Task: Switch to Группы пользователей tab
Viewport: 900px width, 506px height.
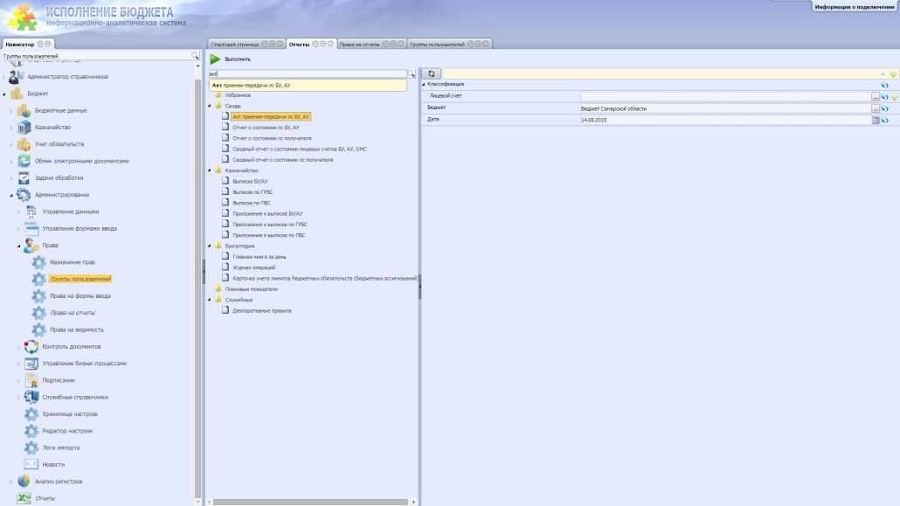Action: (437, 45)
